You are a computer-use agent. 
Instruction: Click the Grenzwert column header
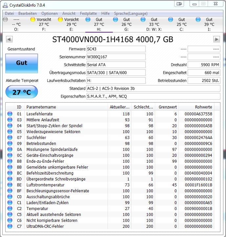167,107
